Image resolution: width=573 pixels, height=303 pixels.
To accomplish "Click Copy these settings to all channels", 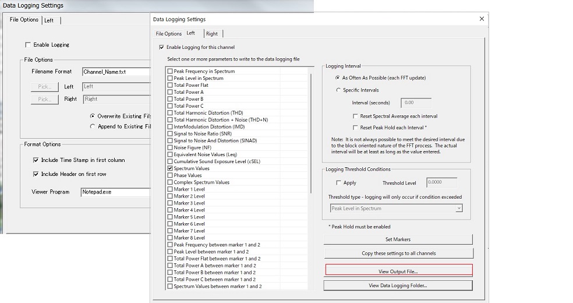I will 399,253.
